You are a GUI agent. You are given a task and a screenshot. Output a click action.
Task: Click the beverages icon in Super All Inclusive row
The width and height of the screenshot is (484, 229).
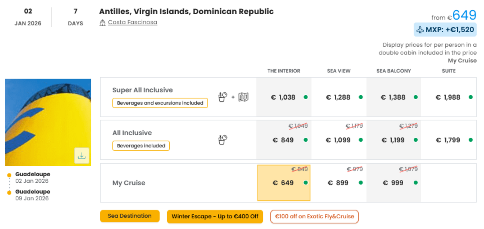223,97
